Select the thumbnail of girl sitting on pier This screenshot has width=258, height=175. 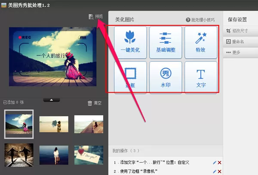[89, 124]
